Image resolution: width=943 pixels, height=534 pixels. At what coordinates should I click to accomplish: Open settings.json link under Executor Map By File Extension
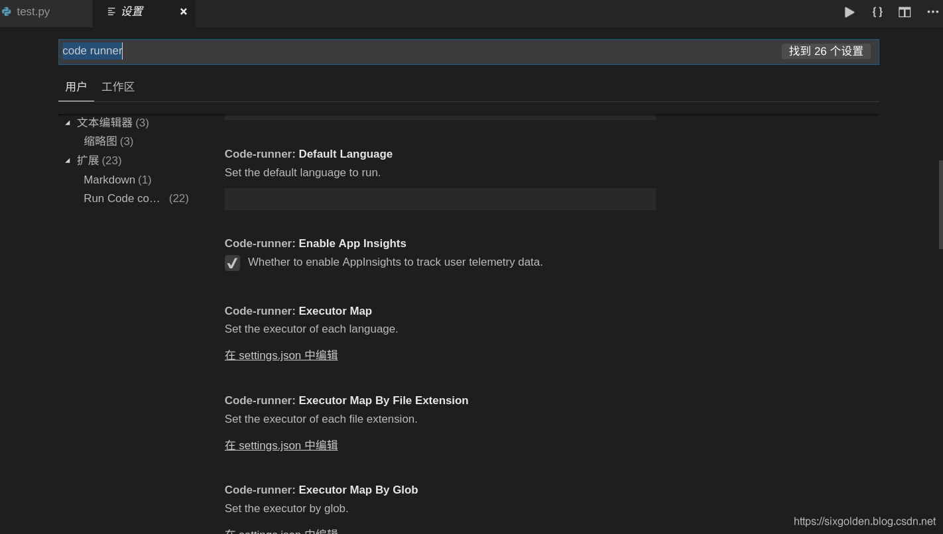281,445
